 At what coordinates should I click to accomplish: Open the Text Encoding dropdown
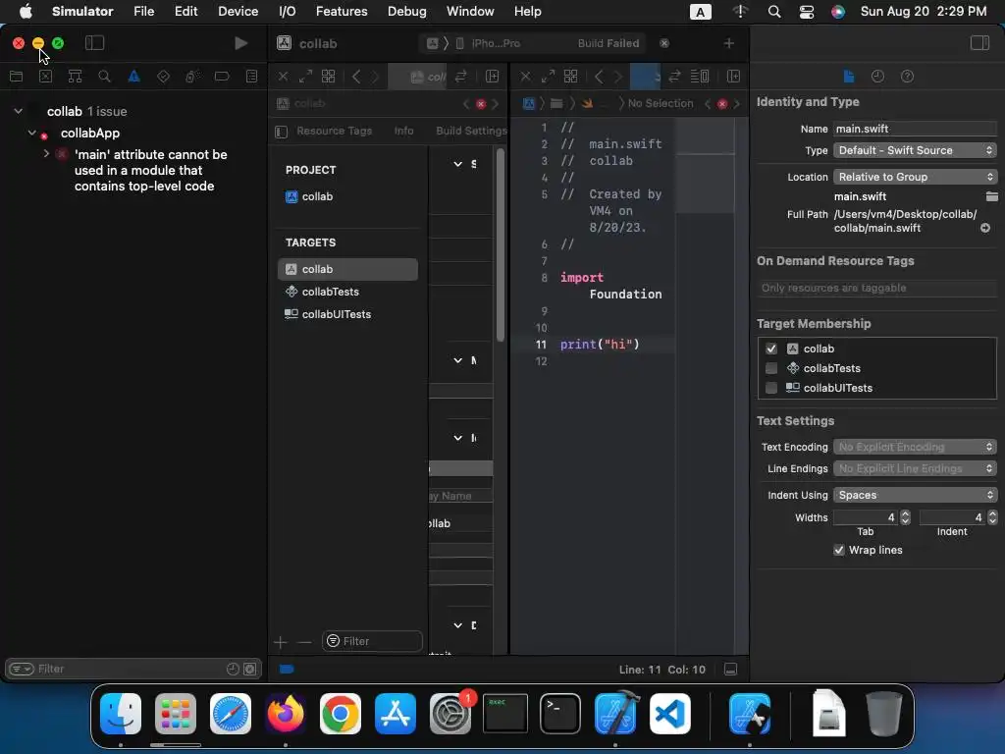(x=916, y=447)
